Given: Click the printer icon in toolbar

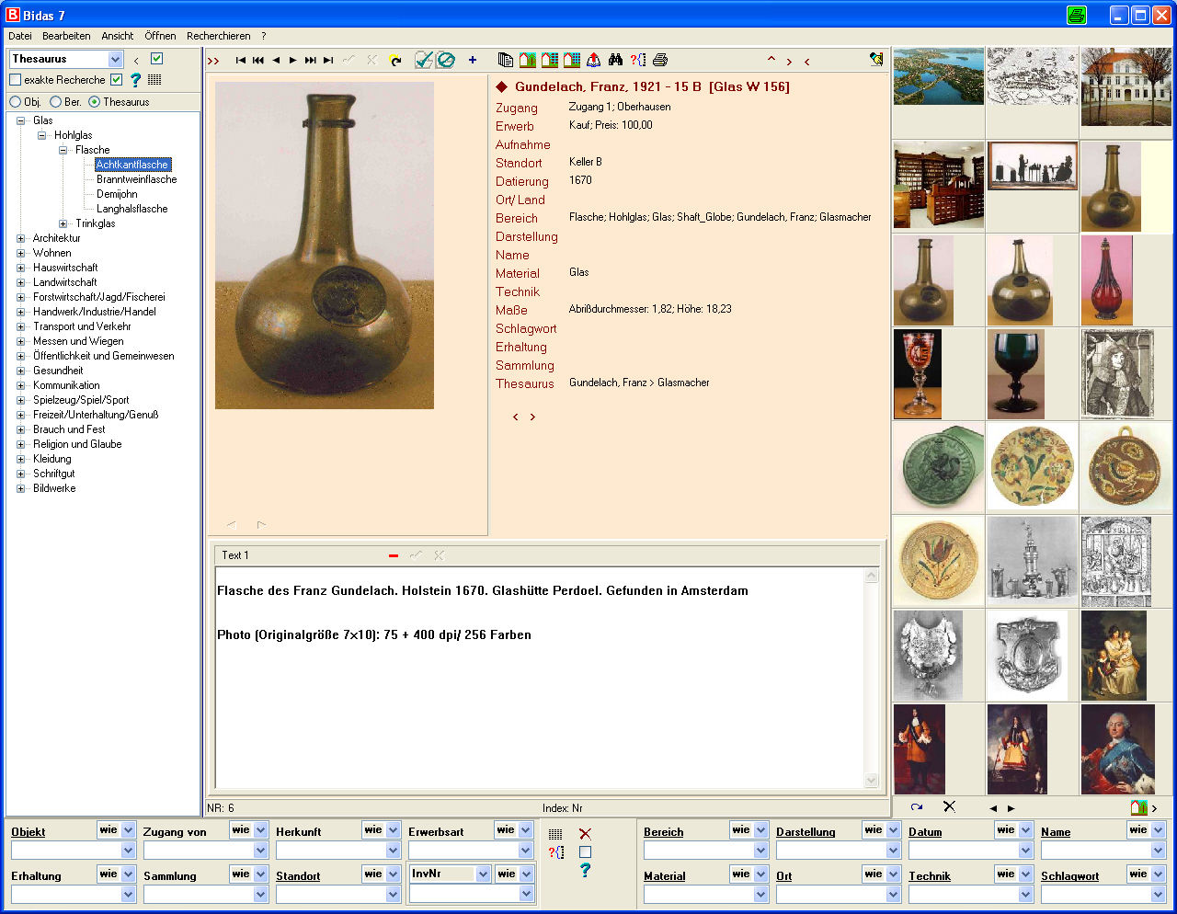Looking at the screenshot, I should click(x=659, y=60).
